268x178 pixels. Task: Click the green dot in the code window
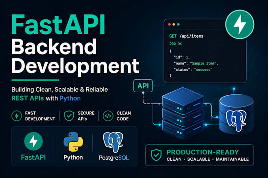click(178, 24)
